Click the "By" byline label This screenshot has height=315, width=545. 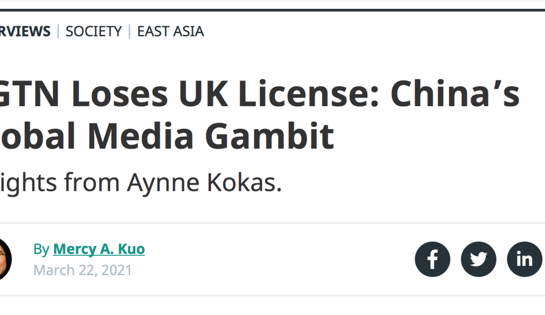(41, 249)
